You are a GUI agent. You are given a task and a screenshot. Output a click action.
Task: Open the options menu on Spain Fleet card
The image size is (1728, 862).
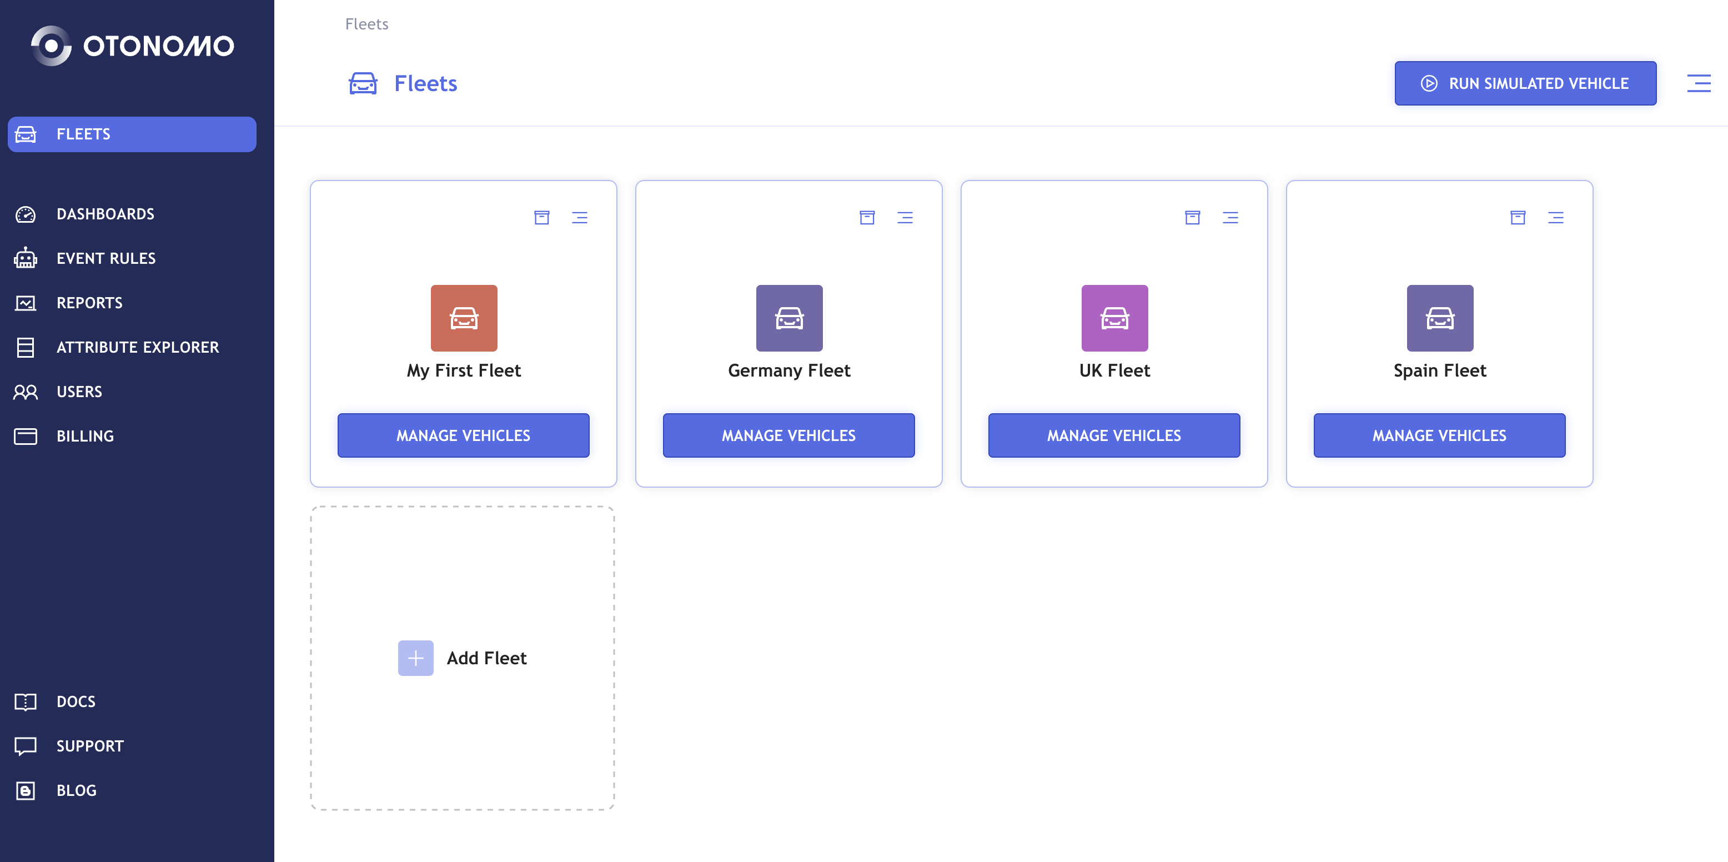[x=1555, y=217]
